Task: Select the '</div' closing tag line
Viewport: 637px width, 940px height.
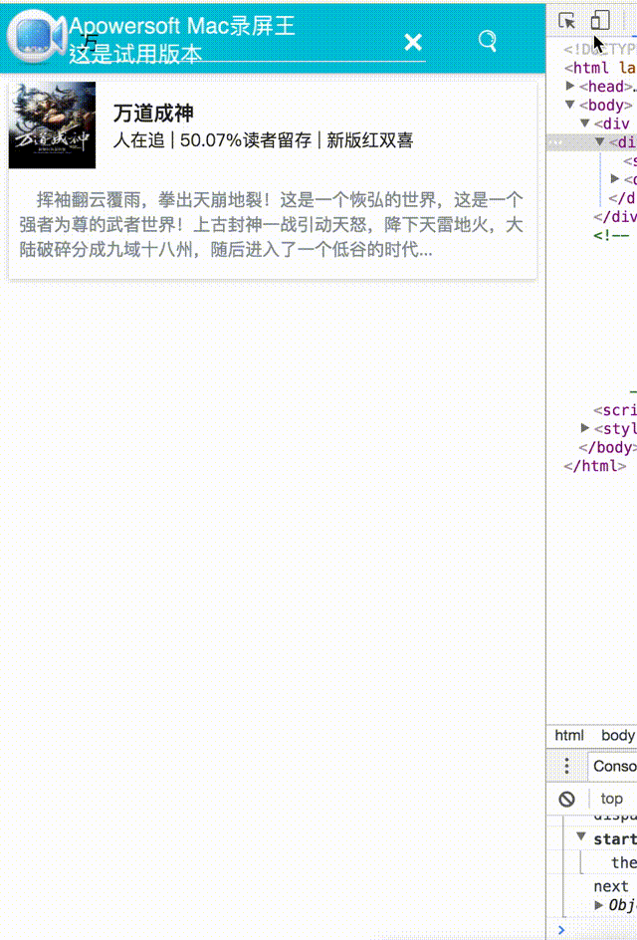Action: (615, 216)
